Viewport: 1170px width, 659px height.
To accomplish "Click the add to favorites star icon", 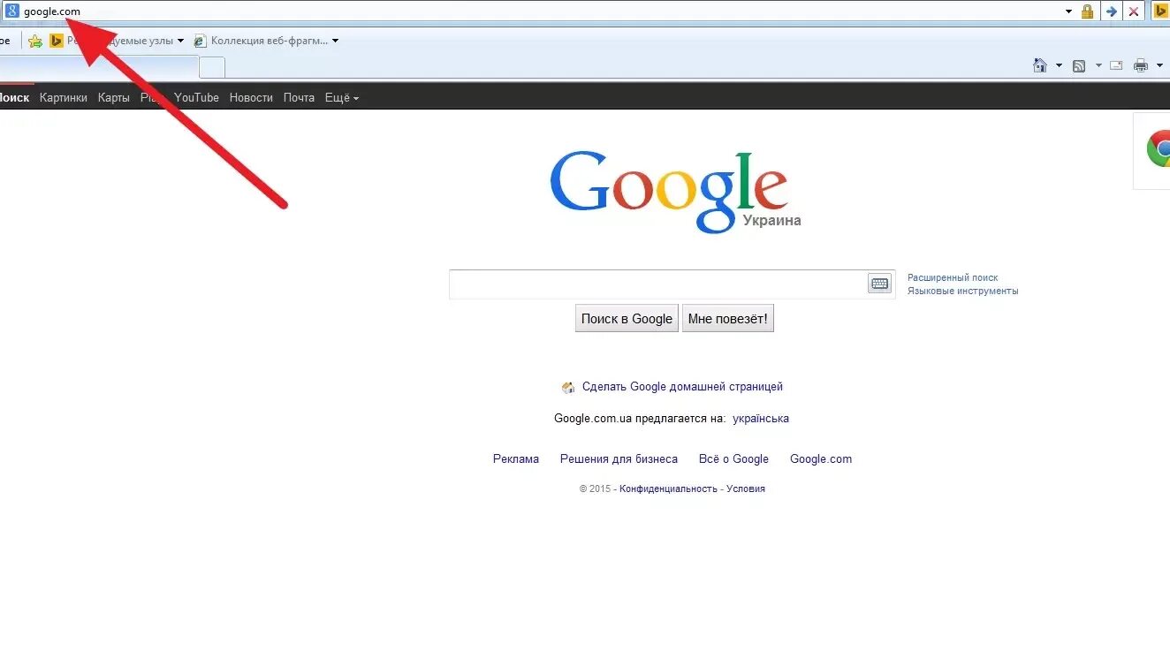I will [x=35, y=41].
